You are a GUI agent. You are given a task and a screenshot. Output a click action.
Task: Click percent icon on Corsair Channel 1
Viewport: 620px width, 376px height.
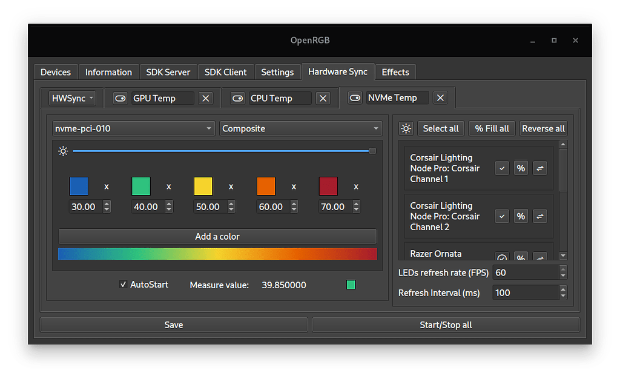click(x=521, y=168)
